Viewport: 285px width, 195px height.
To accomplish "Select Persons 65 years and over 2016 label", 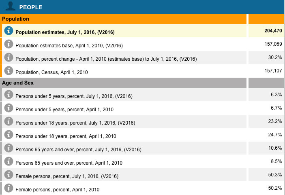I will [x=78, y=150].
